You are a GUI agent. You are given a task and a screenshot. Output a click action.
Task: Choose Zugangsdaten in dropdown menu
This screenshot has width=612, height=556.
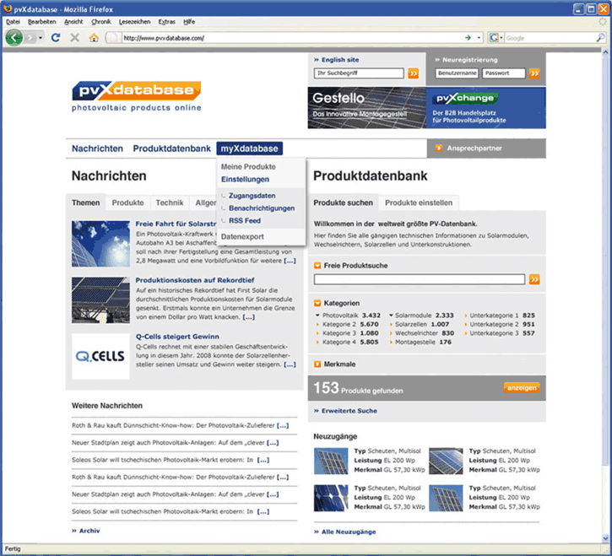tap(252, 196)
